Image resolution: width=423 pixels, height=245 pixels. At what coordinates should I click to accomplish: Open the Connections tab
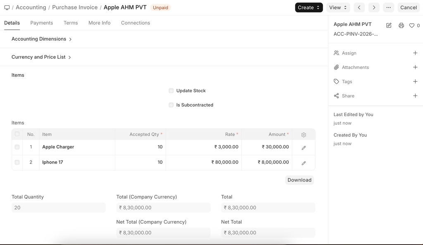coord(135,23)
